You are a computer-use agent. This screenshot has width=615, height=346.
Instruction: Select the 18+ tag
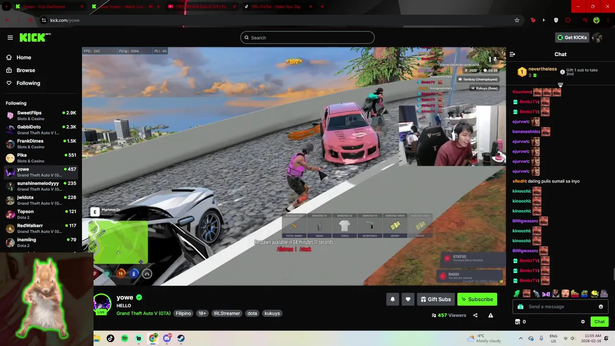[202, 313]
